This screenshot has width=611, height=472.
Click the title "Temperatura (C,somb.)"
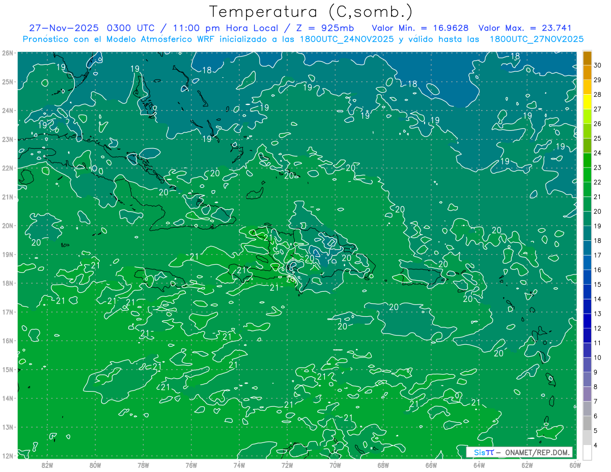click(311, 12)
